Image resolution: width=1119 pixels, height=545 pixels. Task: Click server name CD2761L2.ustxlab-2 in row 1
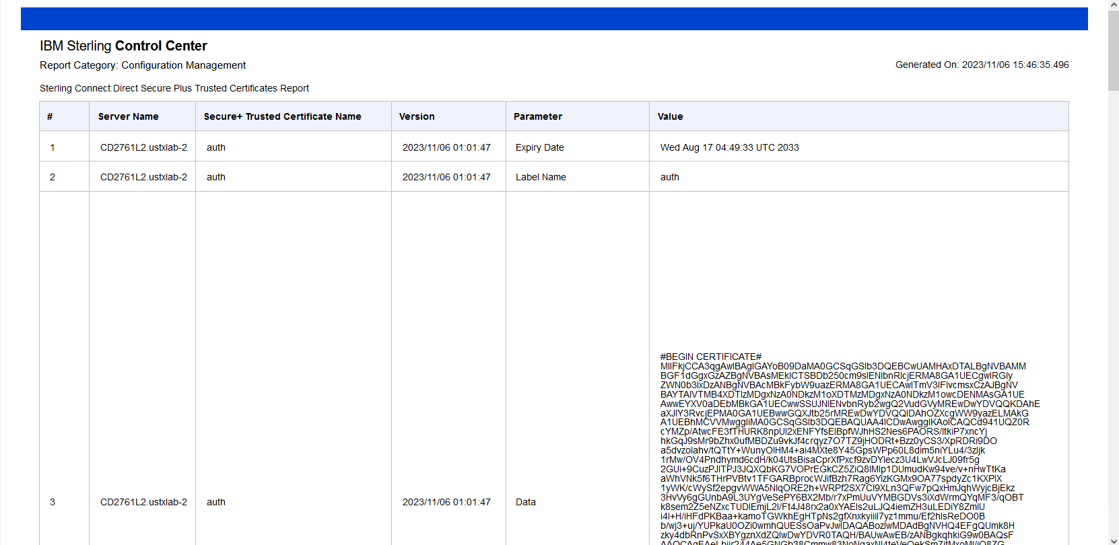[x=143, y=147]
